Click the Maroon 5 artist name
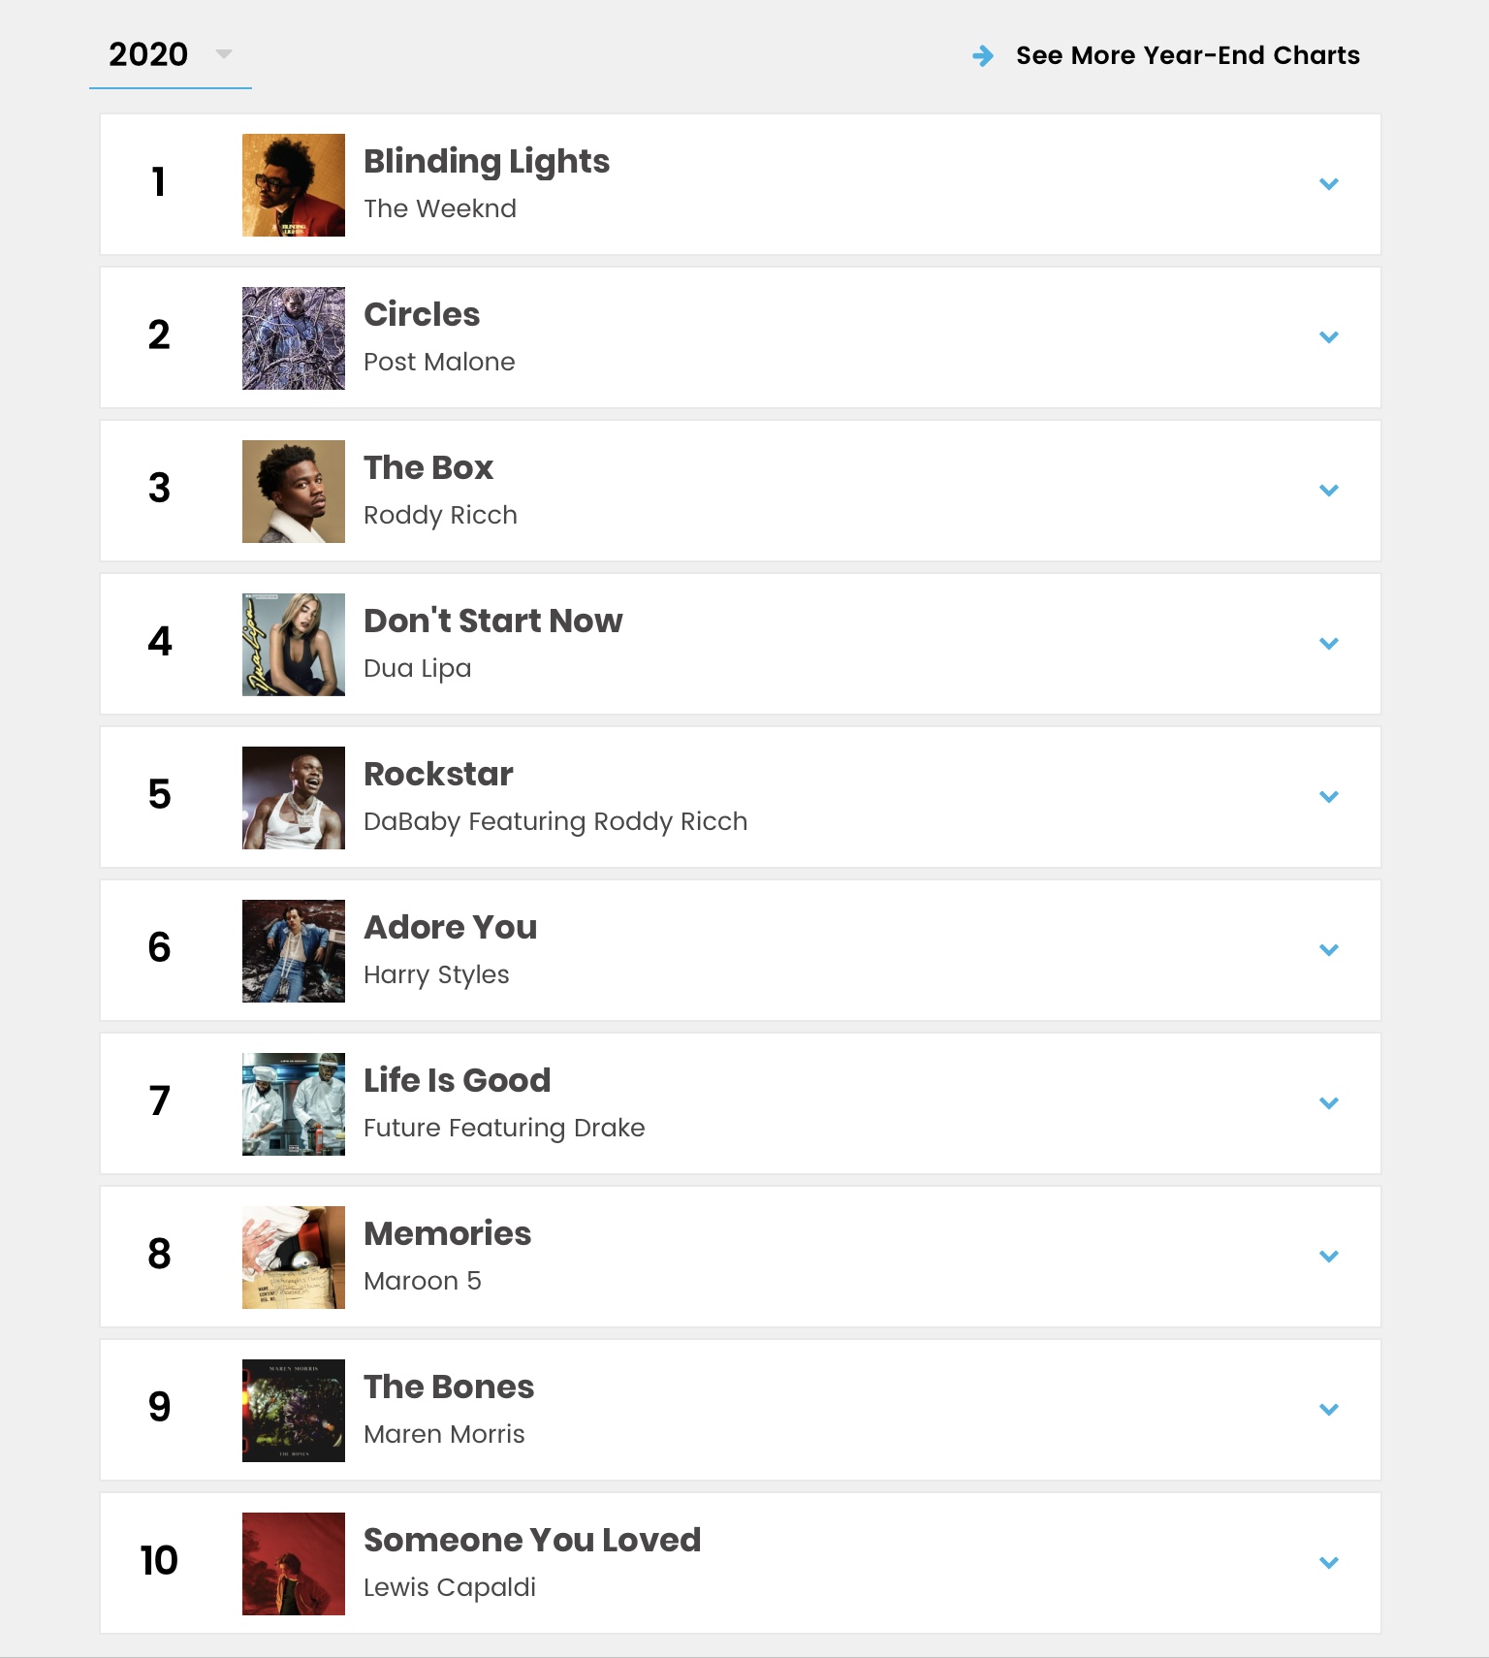This screenshot has width=1489, height=1658. click(x=422, y=1281)
